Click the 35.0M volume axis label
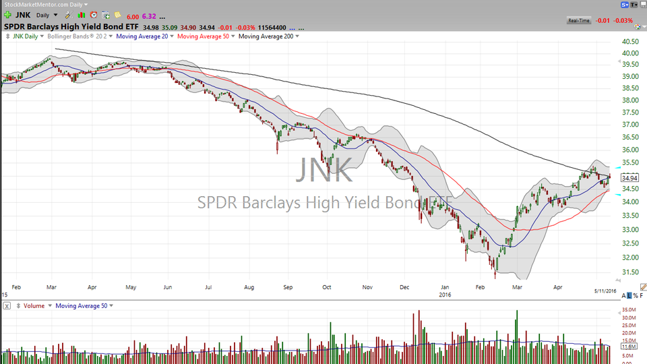 tap(629, 309)
